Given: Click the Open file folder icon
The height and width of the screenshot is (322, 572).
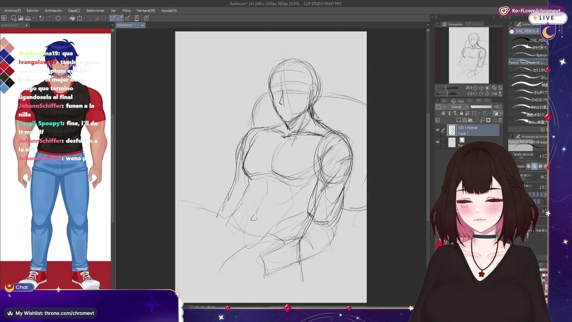Looking at the screenshot, I should coord(21,18).
